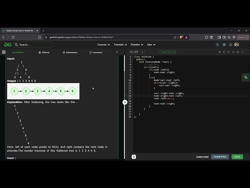Fold the while loop at line 11

click(x=132, y=83)
